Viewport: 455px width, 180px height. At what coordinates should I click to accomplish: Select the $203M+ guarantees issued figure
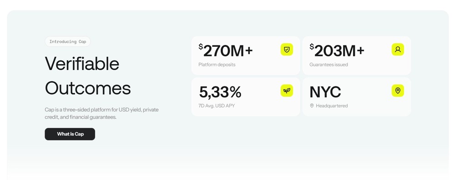click(337, 51)
